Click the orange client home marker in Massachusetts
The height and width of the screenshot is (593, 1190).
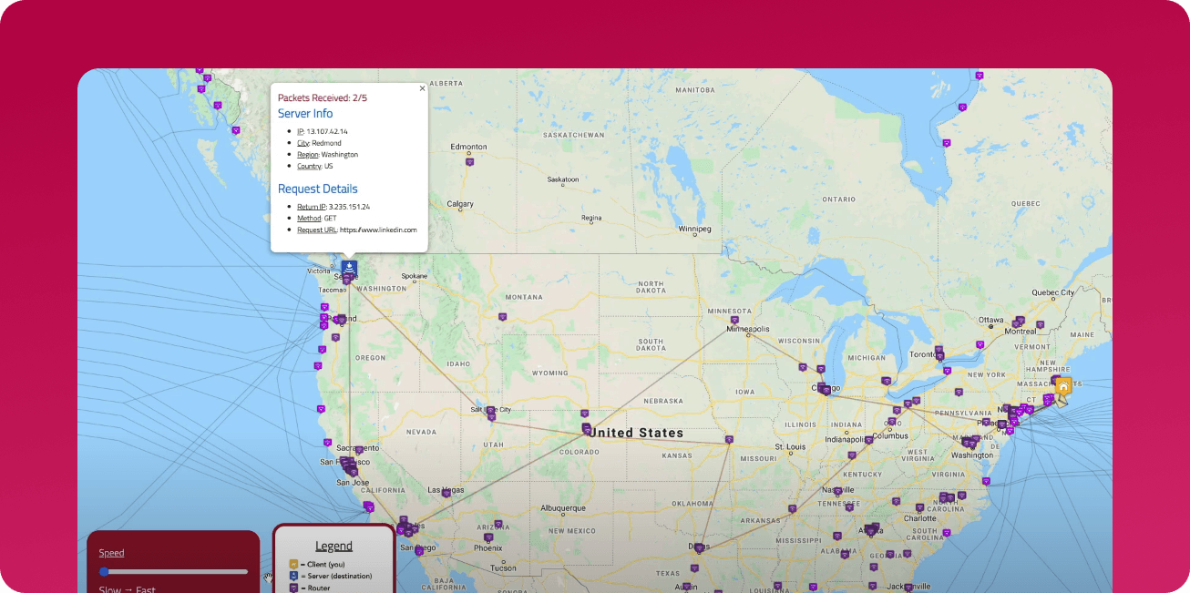click(1063, 386)
